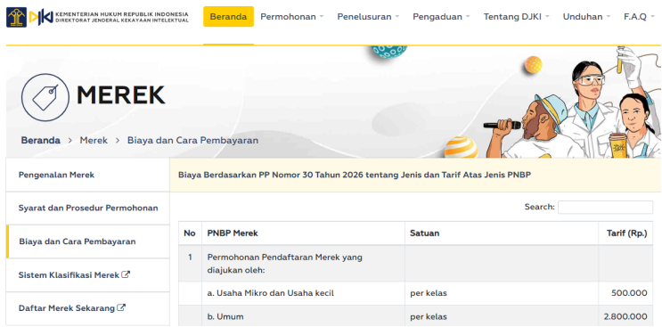Click Biaya dan Cara Pembayaran breadcrumb
Viewport: 662px width, 327px height.
193,140
